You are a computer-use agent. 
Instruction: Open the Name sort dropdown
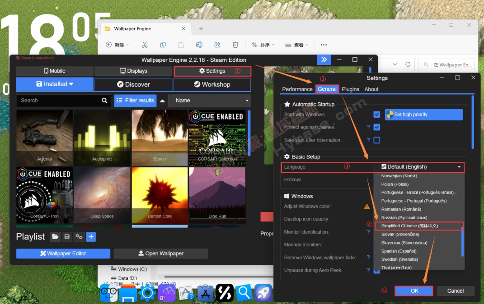[x=210, y=101]
